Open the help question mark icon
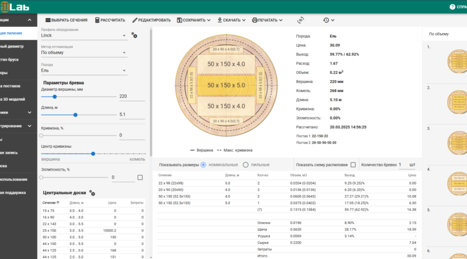The width and height of the screenshot is (467, 259). point(452,6)
